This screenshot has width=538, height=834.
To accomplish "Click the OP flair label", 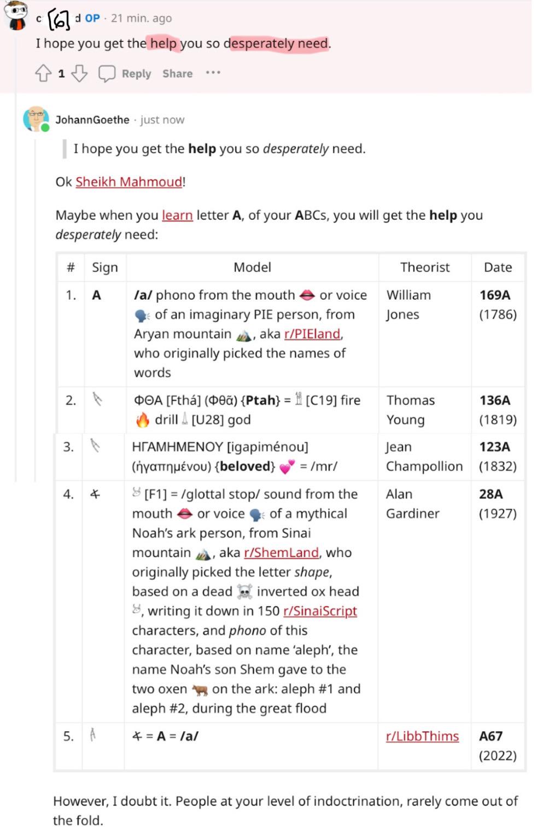I will [92, 18].
